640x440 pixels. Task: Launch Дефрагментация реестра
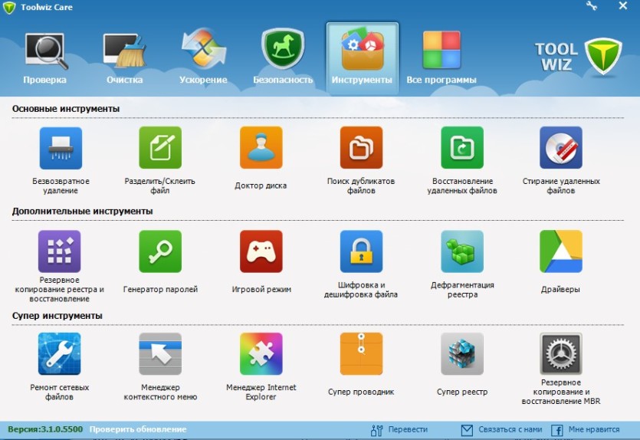coord(462,251)
